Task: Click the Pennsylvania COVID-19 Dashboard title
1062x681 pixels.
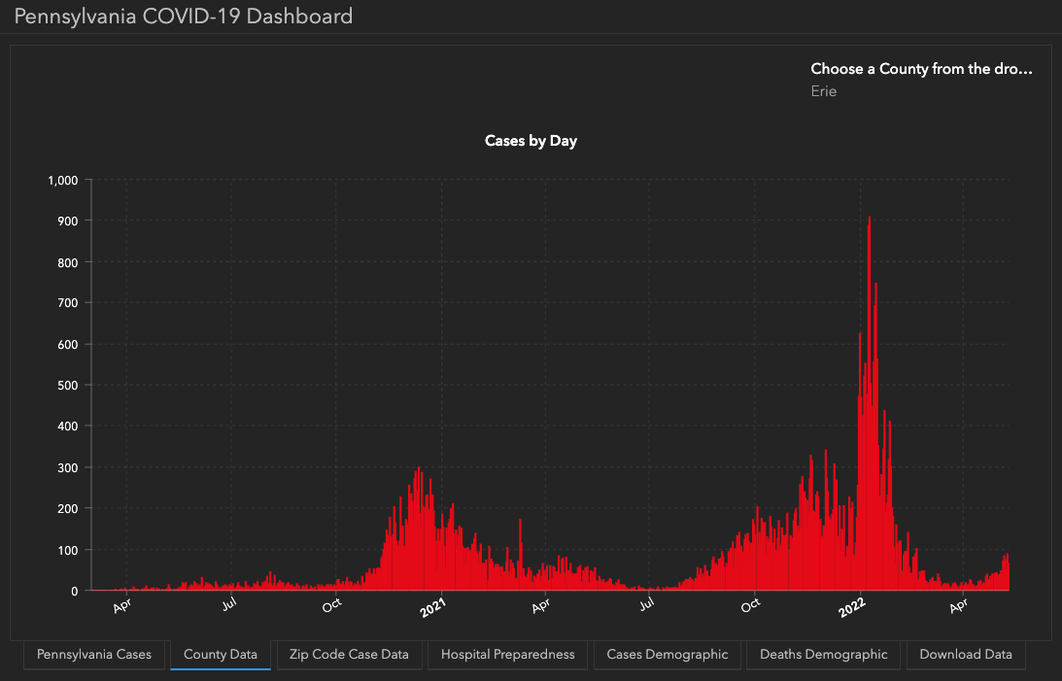Action: coord(184,17)
